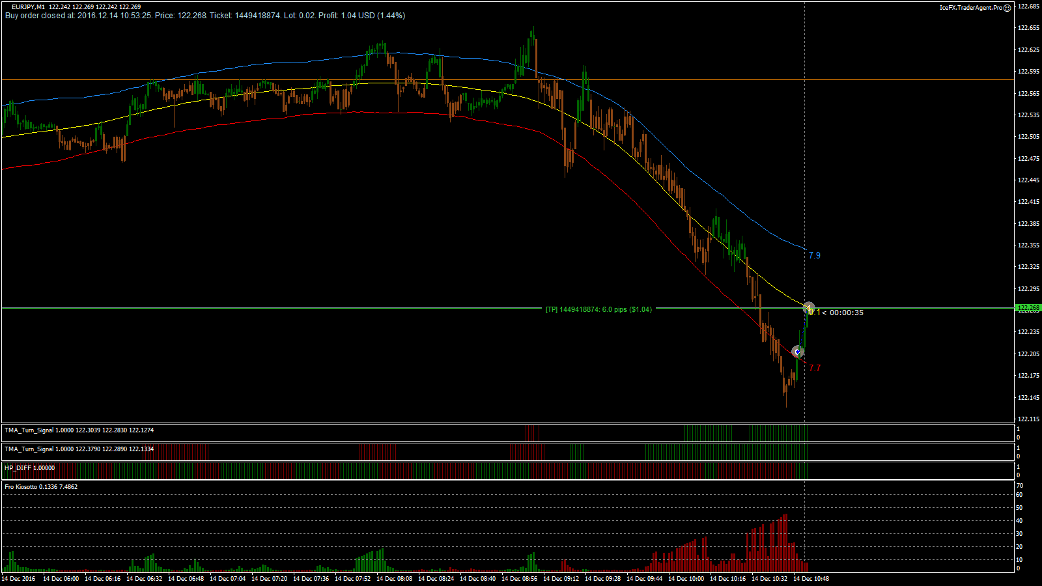Click the blue 7.9 upper band label

(x=815, y=256)
